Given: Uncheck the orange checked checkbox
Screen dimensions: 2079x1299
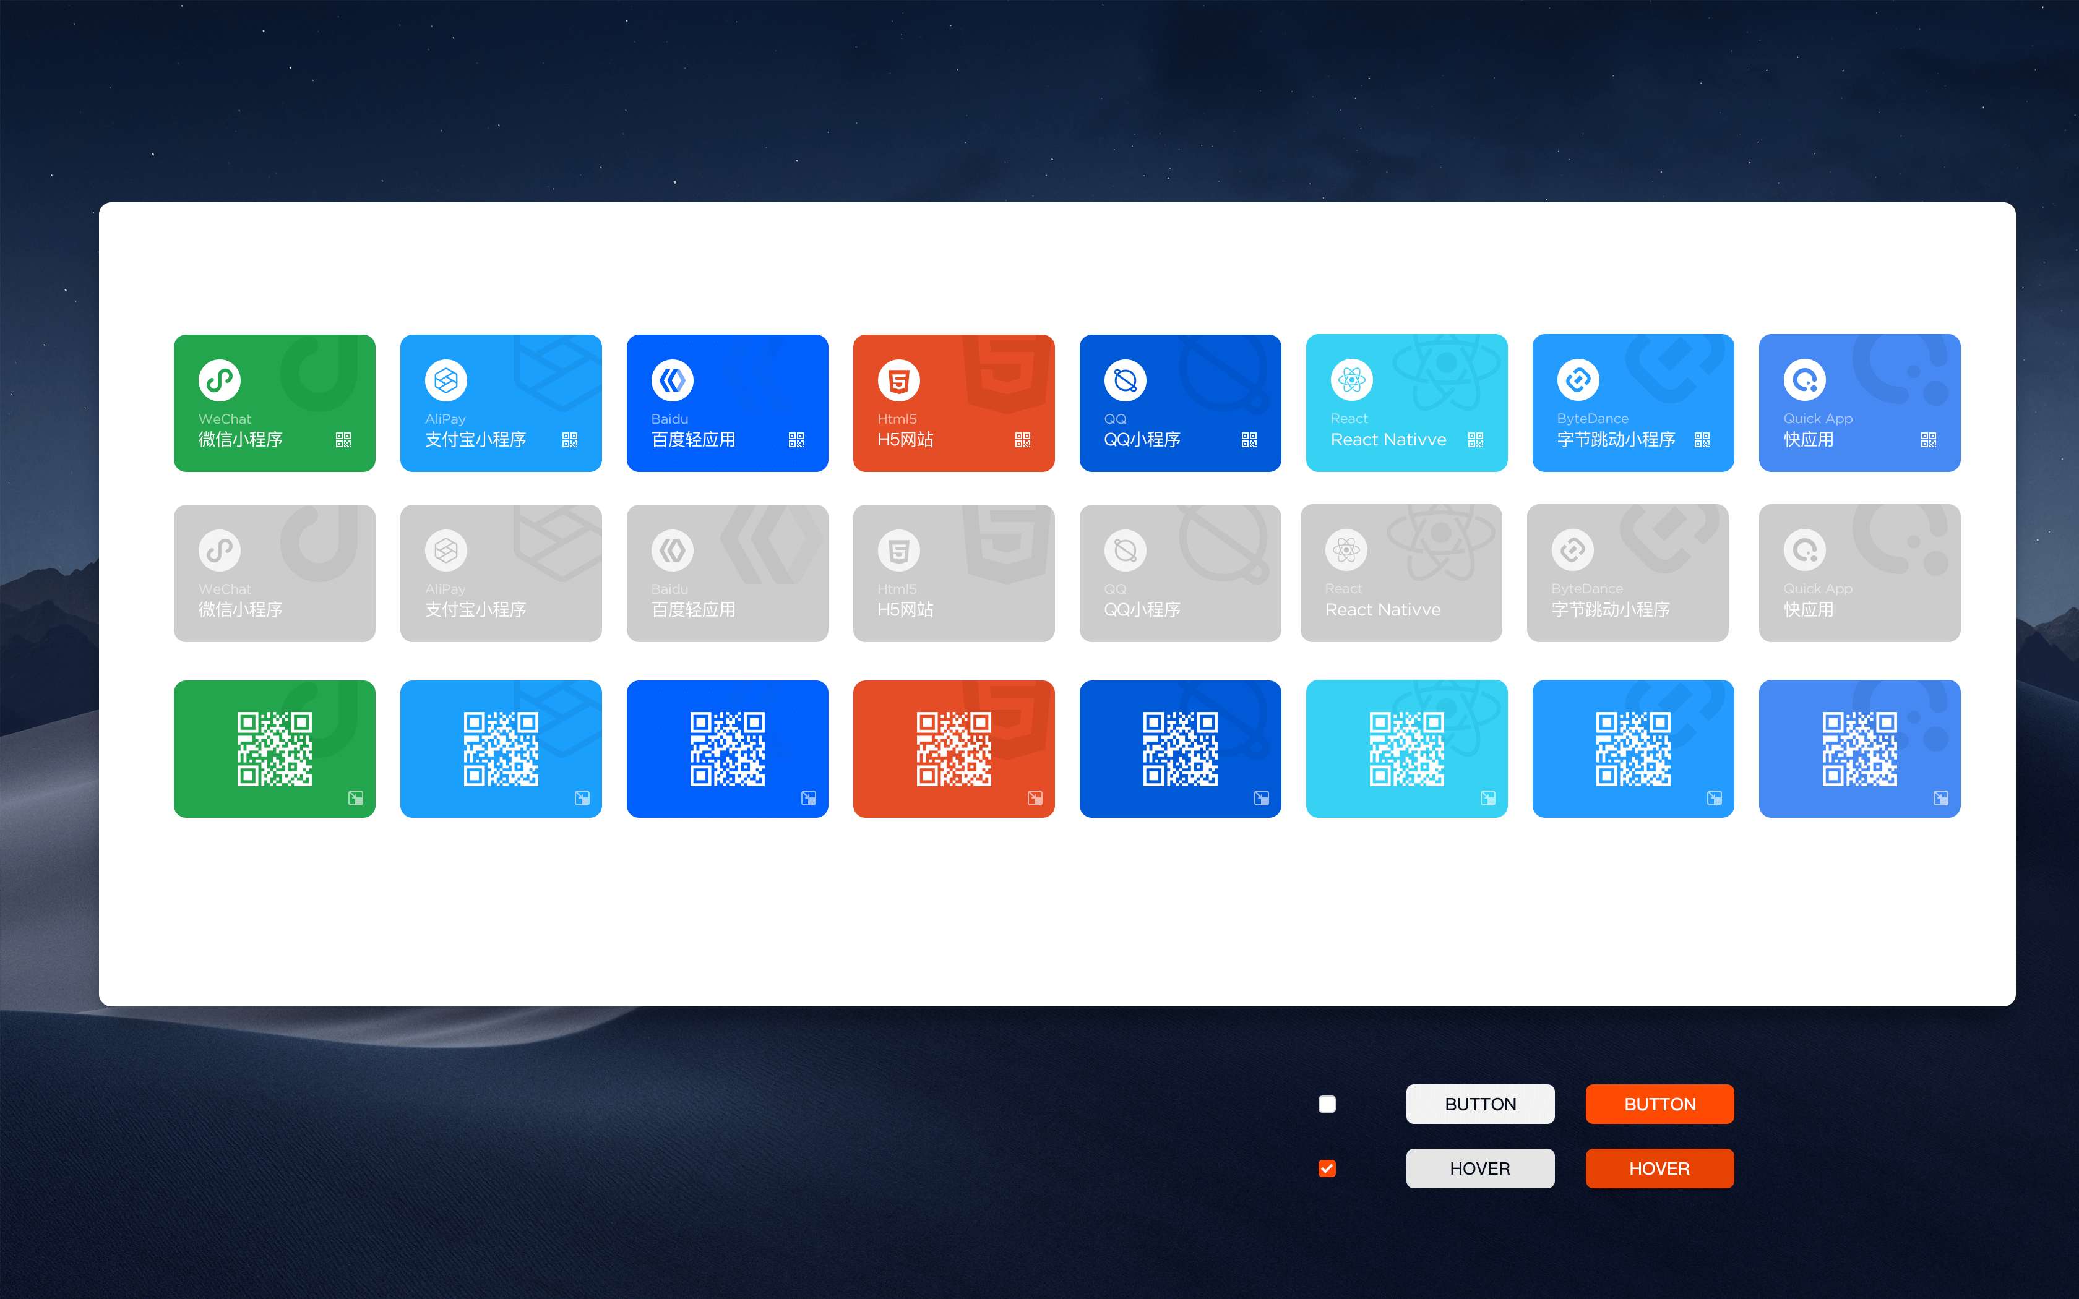Looking at the screenshot, I should coord(1327,1168).
